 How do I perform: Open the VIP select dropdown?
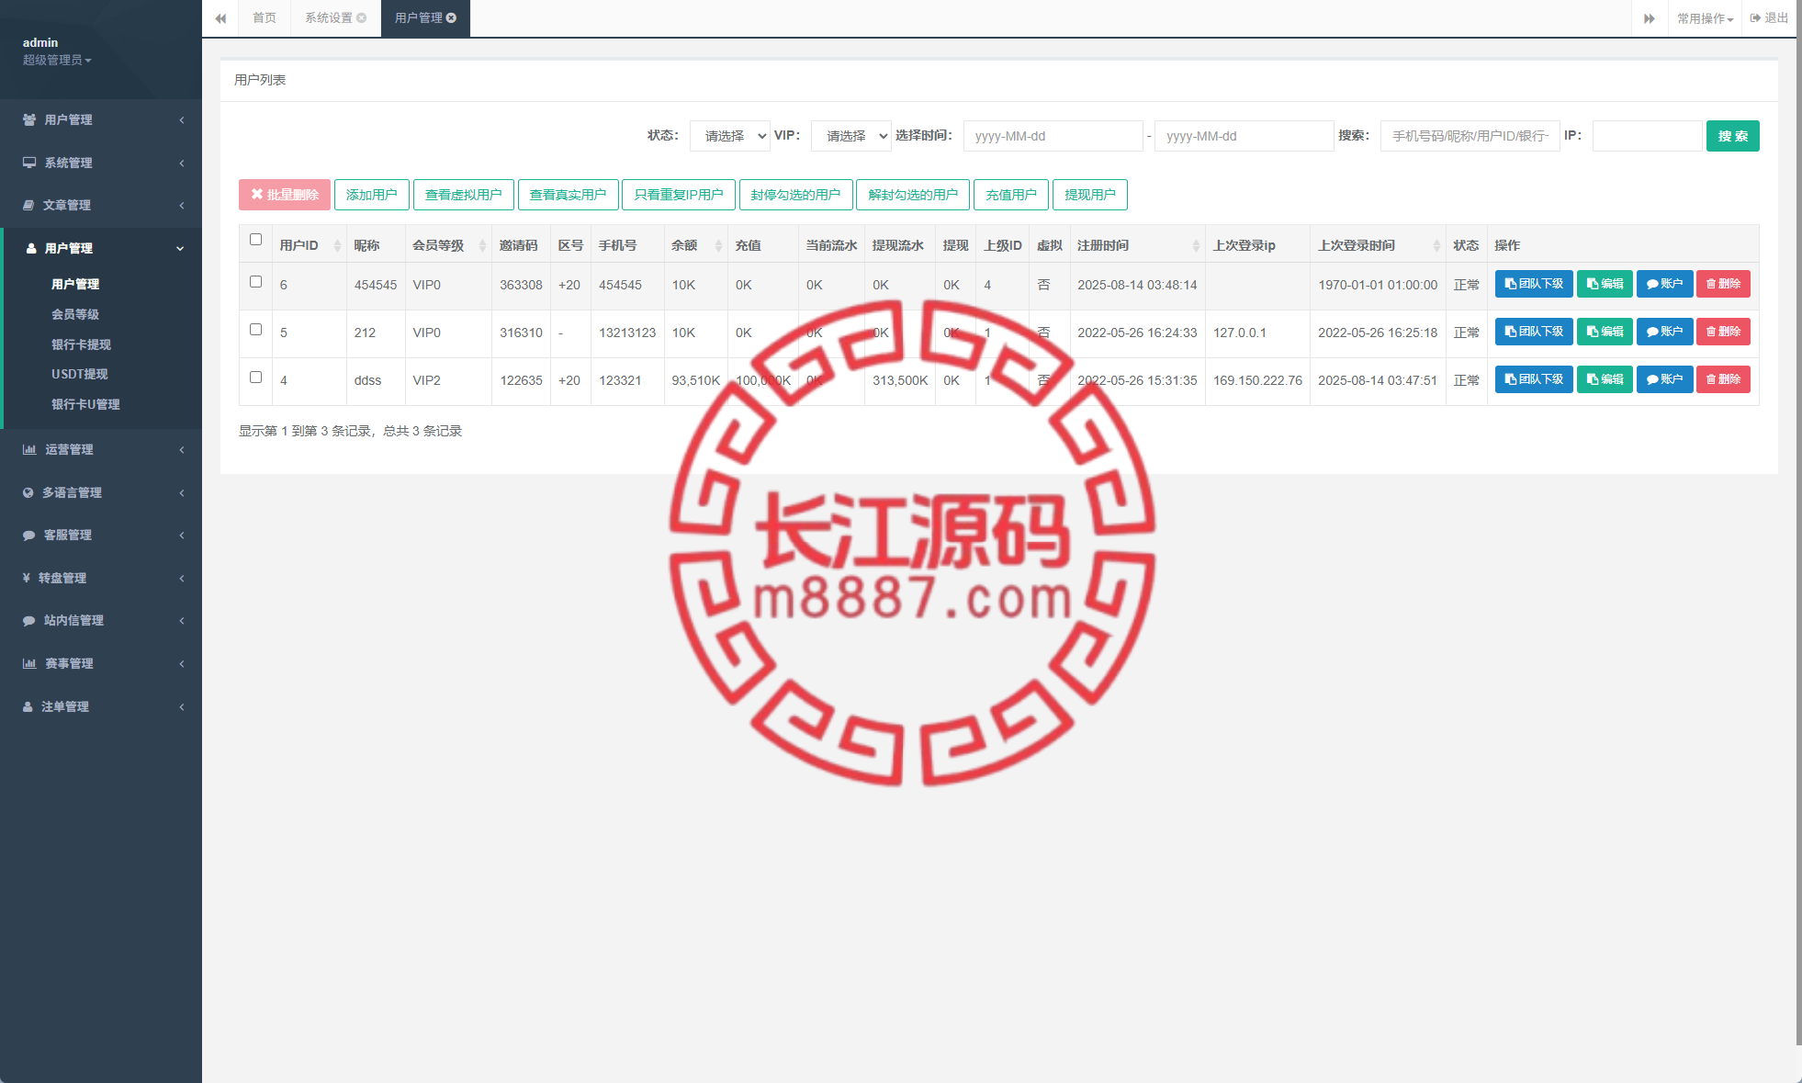coord(851,136)
